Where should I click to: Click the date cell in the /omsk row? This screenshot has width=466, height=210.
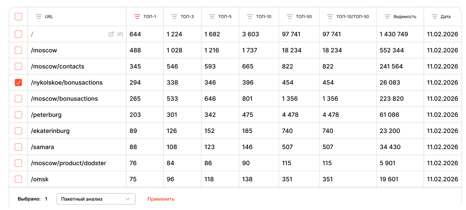pyautogui.click(x=442, y=179)
